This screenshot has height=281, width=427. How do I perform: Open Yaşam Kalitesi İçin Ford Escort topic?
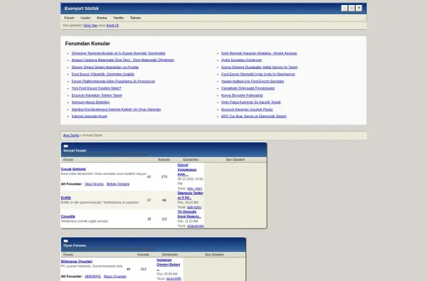tap(253, 81)
